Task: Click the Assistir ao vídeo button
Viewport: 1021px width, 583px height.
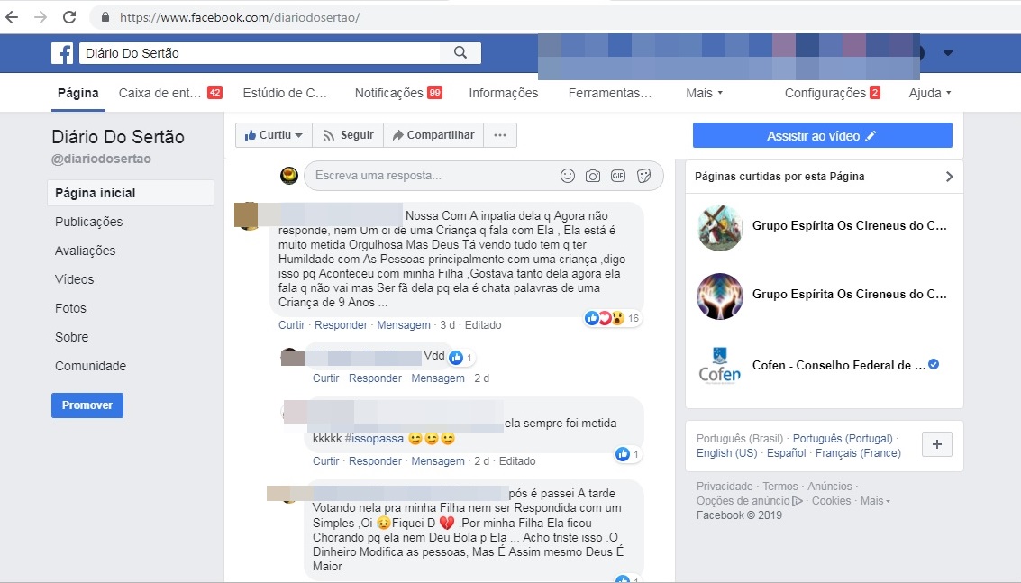Action: [x=823, y=135]
